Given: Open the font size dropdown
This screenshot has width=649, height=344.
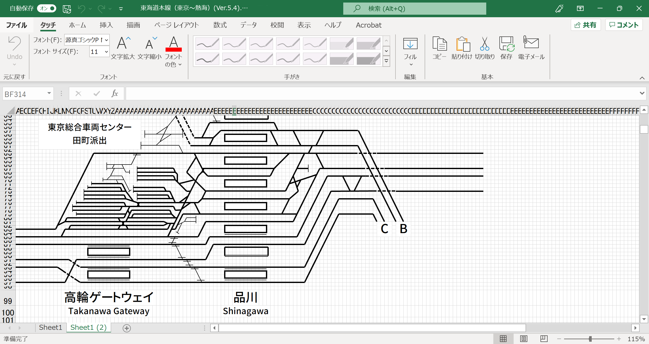Looking at the screenshot, I should [106, 52].
